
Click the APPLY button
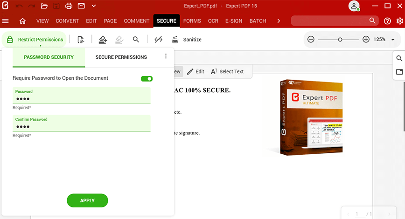tap(87, 200)
